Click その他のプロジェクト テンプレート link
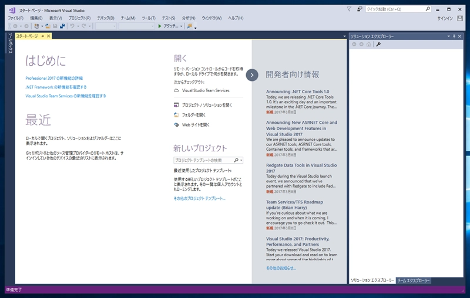This screenshot has height=298, width=470. pyautogui.click(x=199, y=199)
